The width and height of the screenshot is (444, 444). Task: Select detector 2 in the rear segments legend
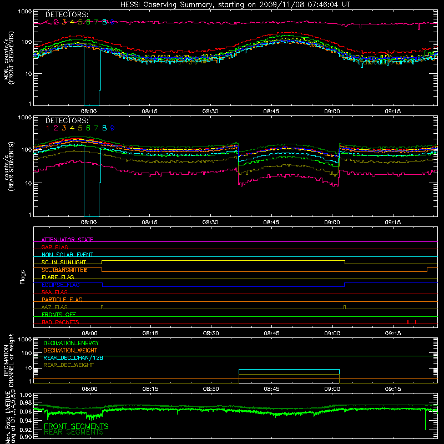(x=56, y=128)
